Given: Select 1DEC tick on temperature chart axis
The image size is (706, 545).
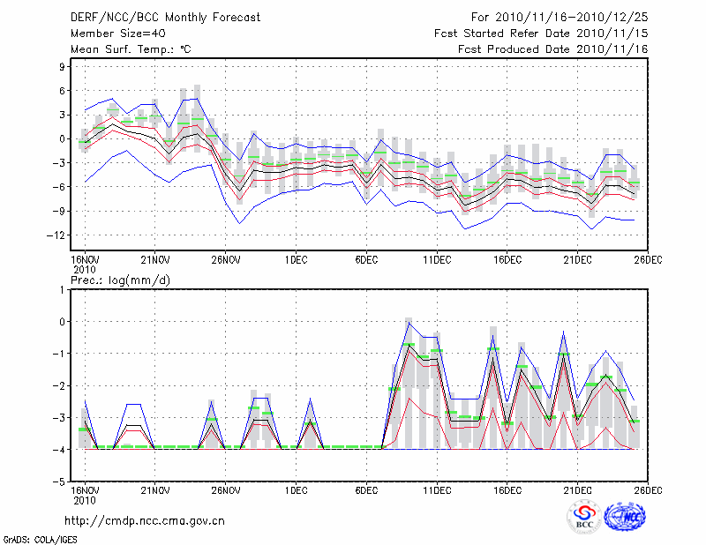Looking at the screenshot, I should coord(296,259).
